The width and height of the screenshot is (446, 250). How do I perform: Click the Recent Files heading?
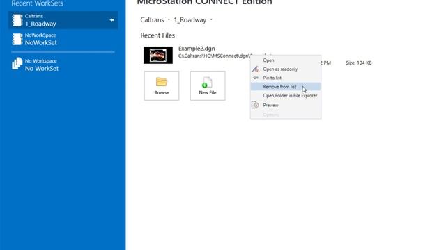pyautogui.click(x=157, y=35)
